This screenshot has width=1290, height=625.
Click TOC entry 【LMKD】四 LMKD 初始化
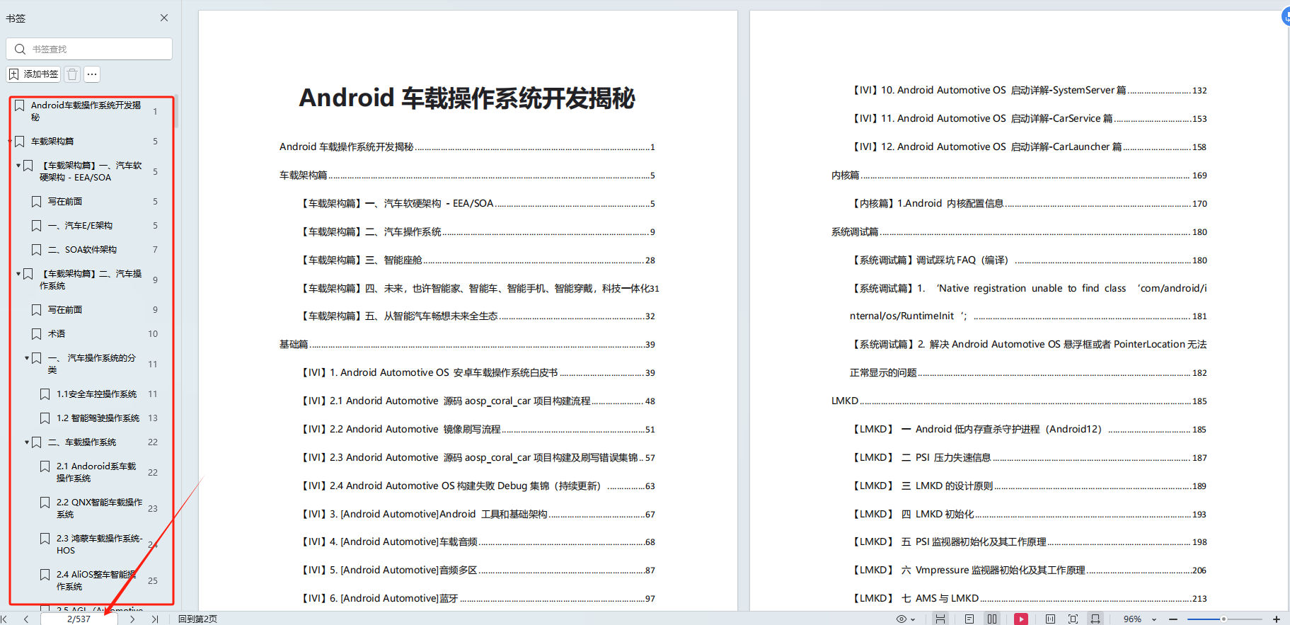pos(1030,514)
